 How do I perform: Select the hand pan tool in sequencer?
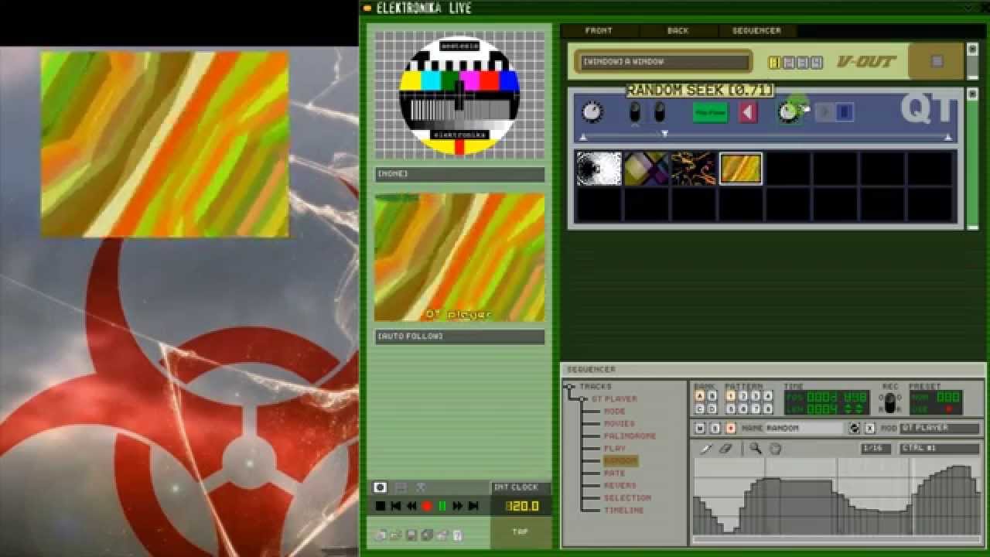pyautogui.click(x=775, y=449)
